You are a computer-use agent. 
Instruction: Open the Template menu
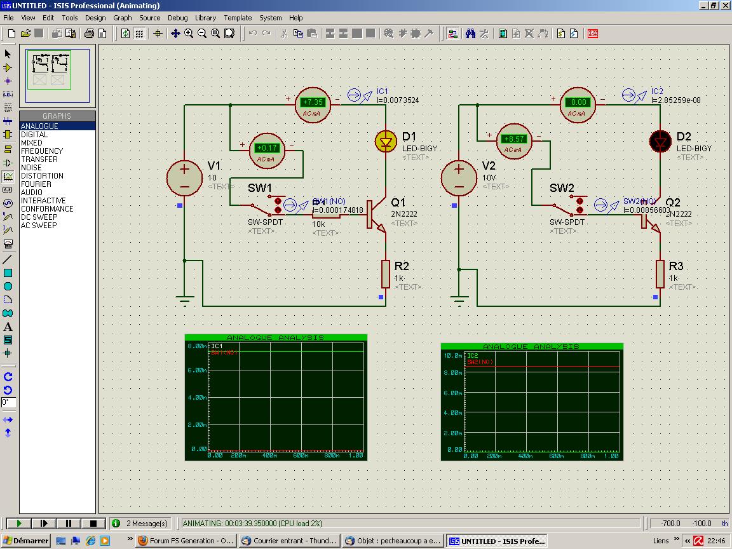(x=238, y=18)
